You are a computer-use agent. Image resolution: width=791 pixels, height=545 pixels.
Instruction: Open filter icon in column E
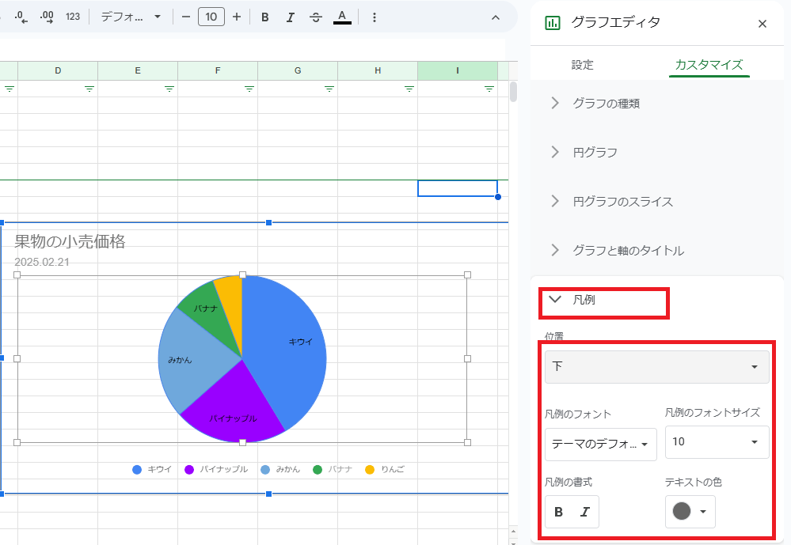pyautogui.click(x=169, y=89)
